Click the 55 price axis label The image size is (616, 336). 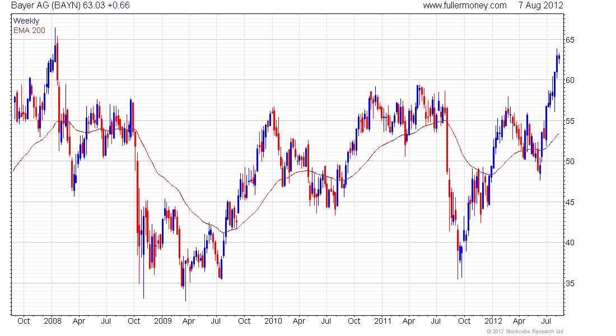point(570,121)
